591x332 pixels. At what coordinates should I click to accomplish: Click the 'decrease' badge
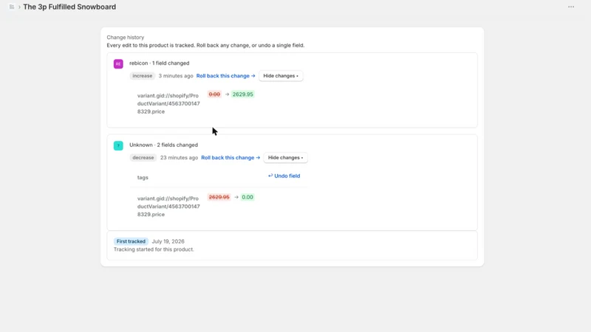pyautogui.click(x=143, y=157)
